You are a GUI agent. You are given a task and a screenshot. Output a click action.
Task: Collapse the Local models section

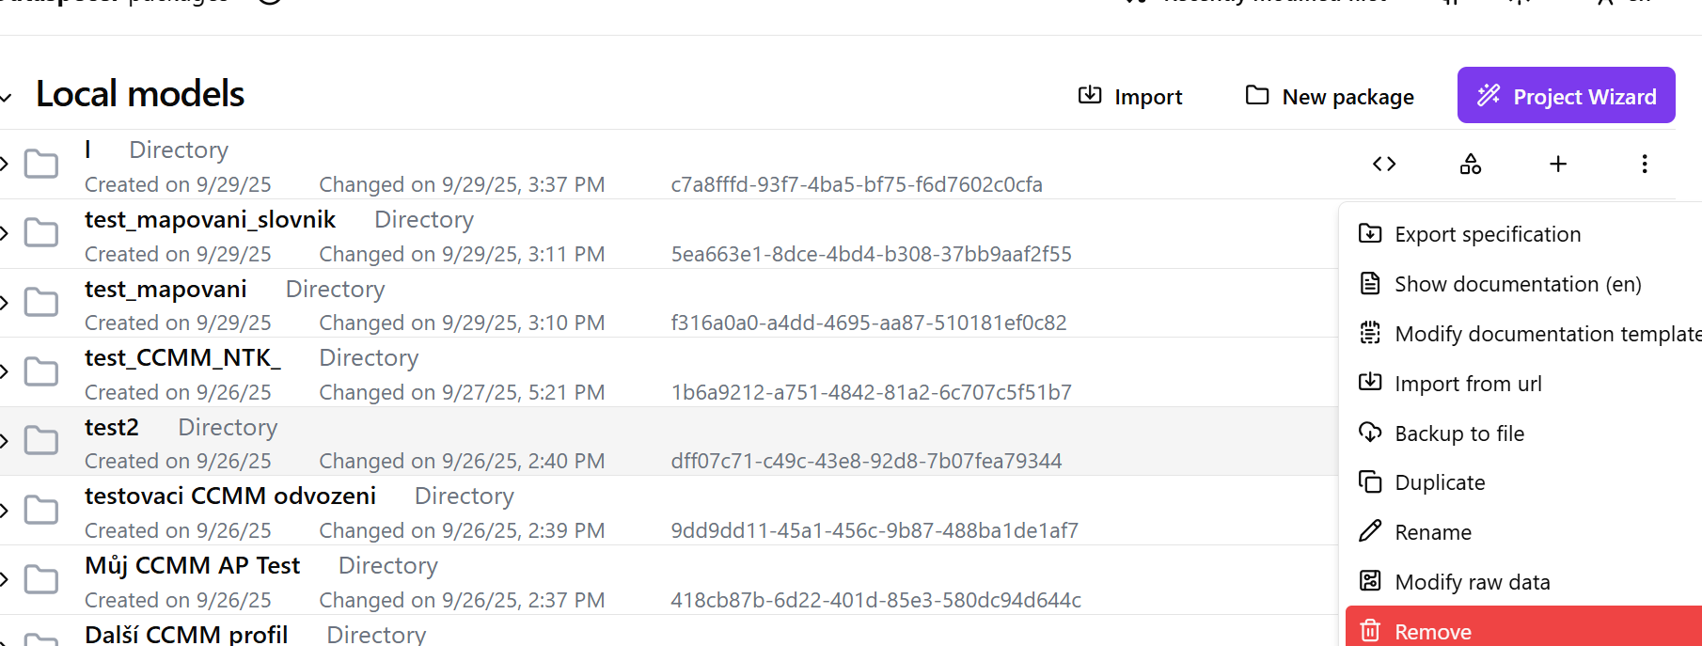tap(7, 97)
